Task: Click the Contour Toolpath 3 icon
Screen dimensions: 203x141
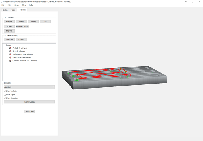Action: [x=10, y=60]
